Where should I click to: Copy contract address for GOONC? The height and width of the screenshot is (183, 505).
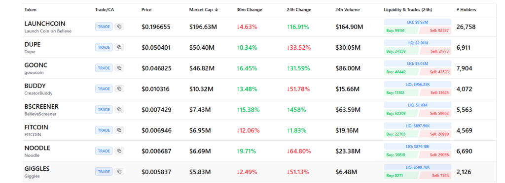click(119, 68)
